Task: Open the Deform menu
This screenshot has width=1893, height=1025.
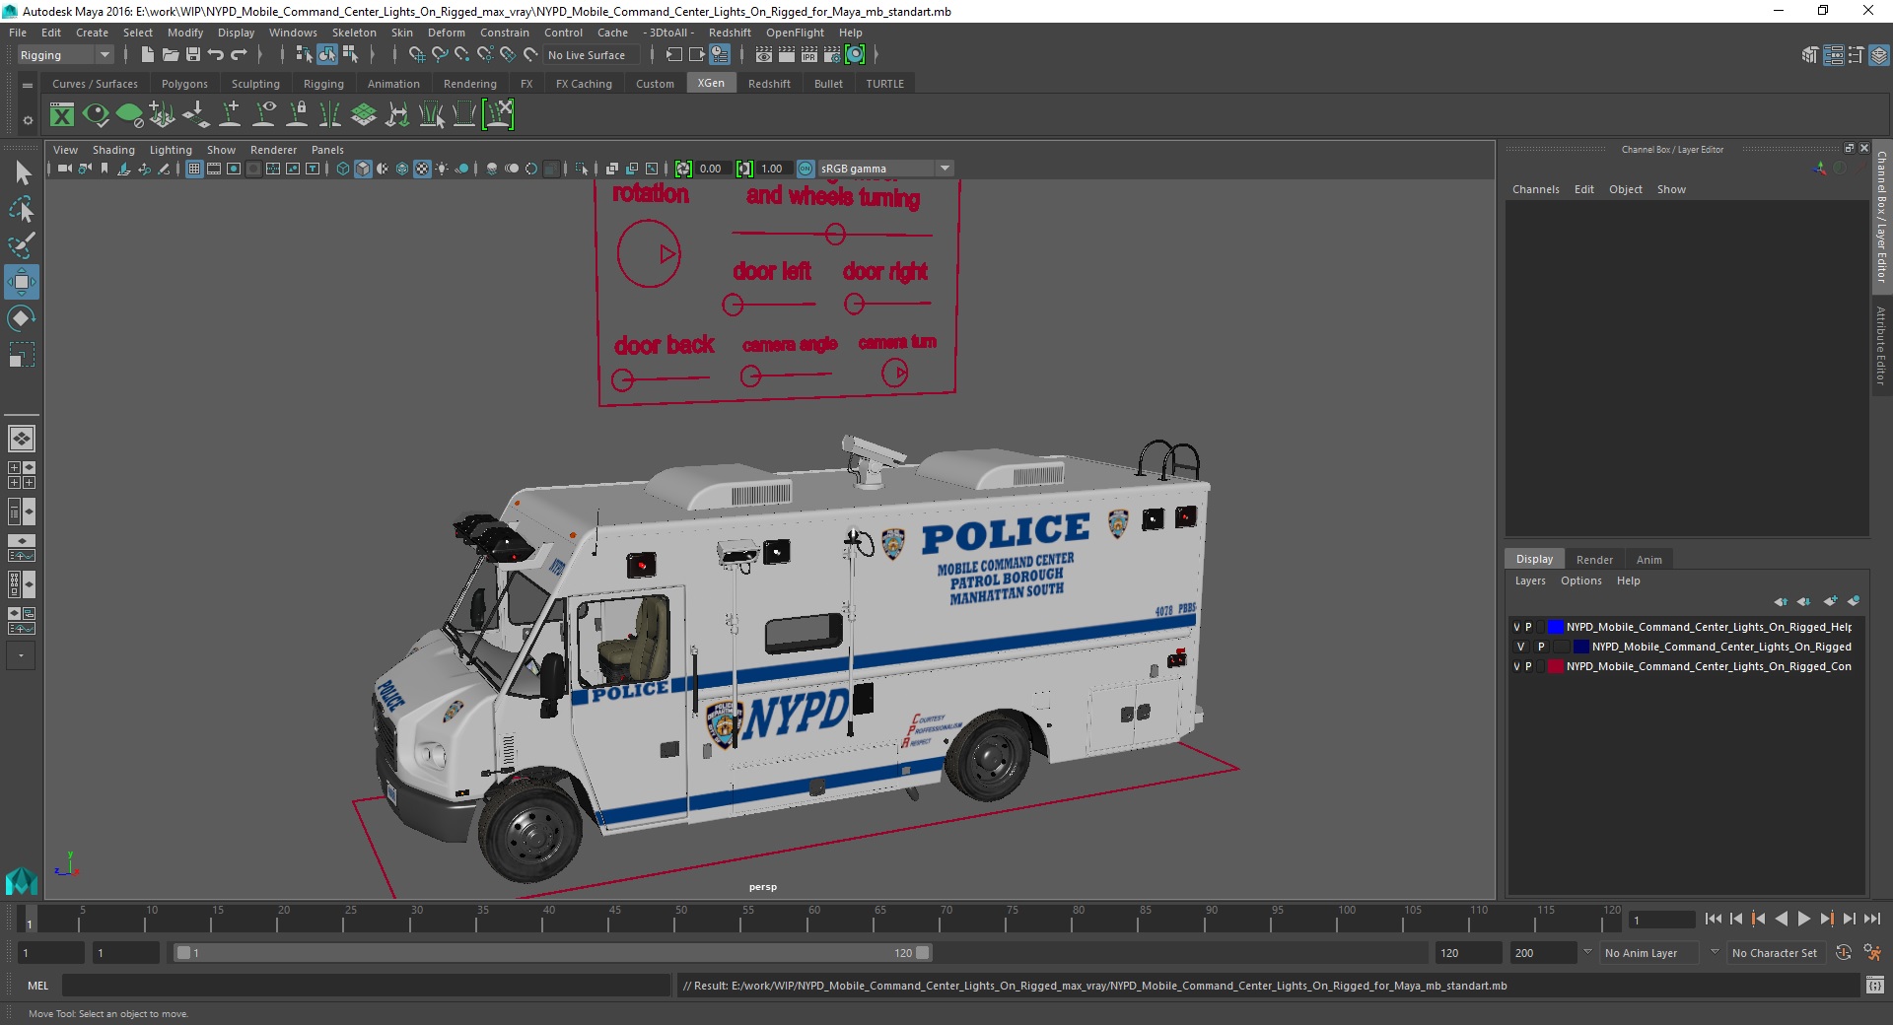Action: point(447,33)
